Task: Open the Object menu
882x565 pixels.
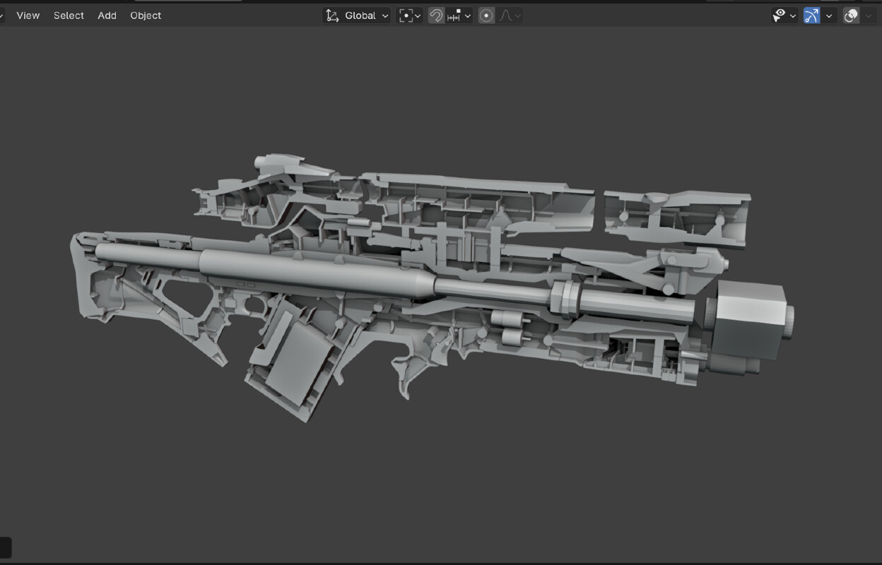Action: [146, 16]
